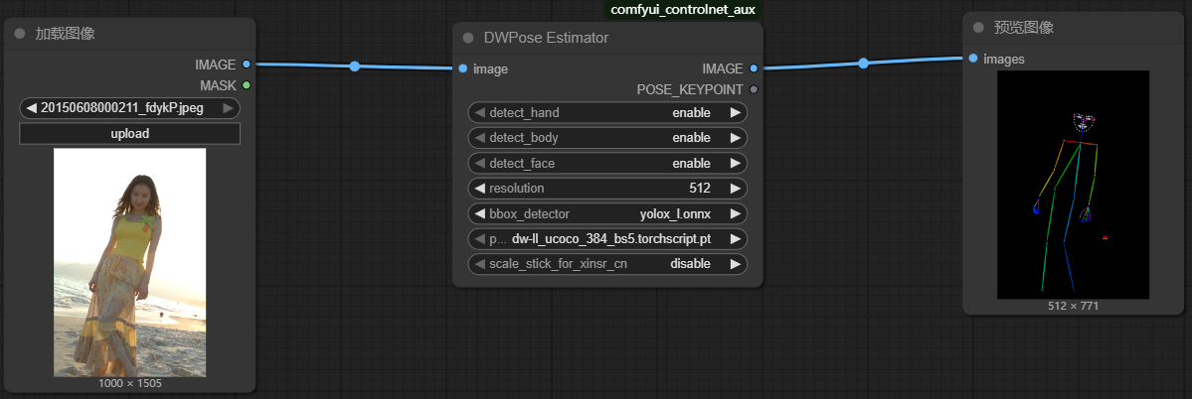The height and width of the screenshot is (399, 1192).
Task: Click the DWPose Estimator node title
Action: click(x=546, y=38)
